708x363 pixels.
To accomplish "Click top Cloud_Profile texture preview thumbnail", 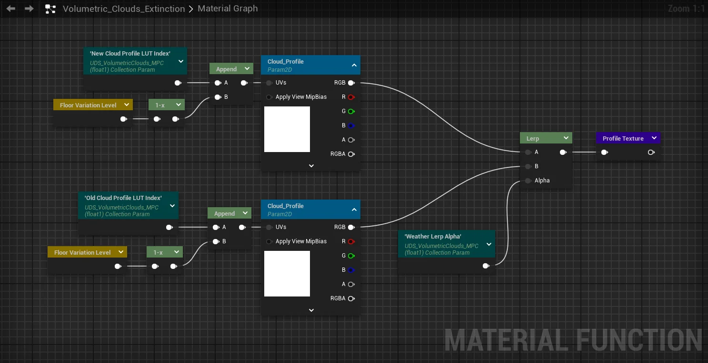I will coord(287,129).
